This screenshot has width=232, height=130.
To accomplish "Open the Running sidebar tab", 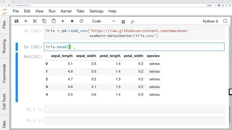I will 4,46.
